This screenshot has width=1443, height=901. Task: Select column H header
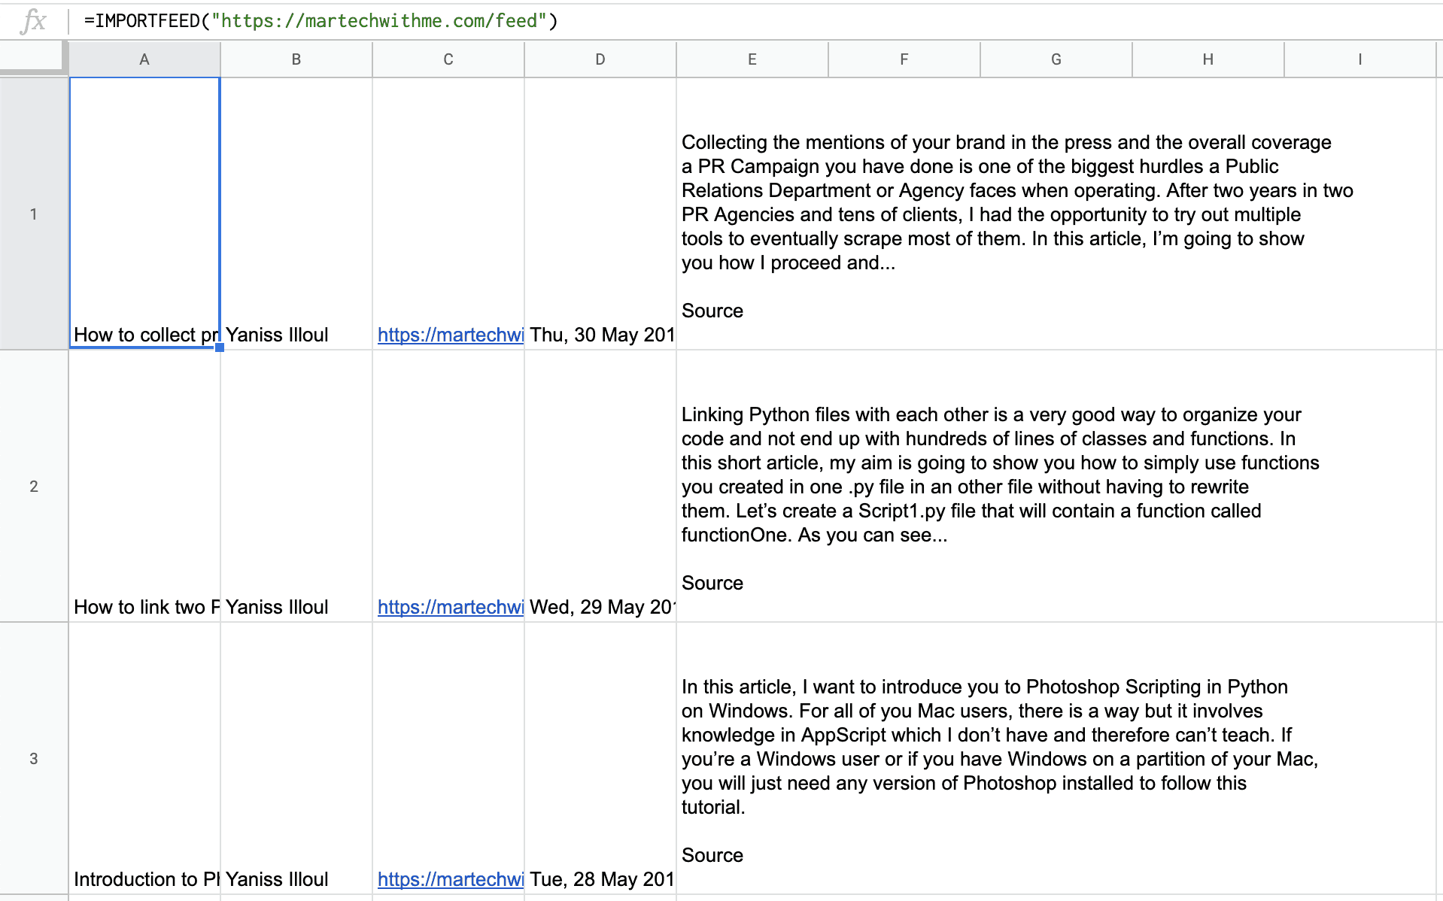(x=1208, y=59)
